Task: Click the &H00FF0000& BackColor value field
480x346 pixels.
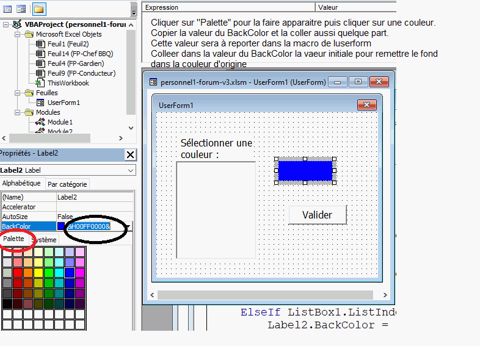Action: point(89,226)
